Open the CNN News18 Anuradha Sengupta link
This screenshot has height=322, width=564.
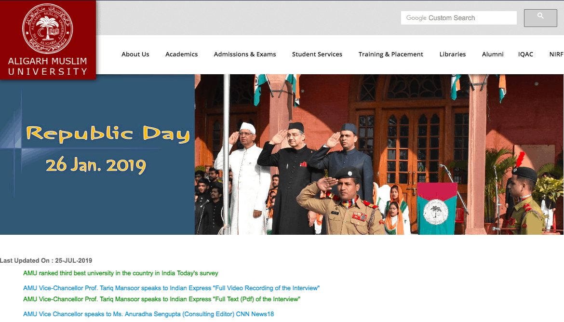(x=148, y=314)
